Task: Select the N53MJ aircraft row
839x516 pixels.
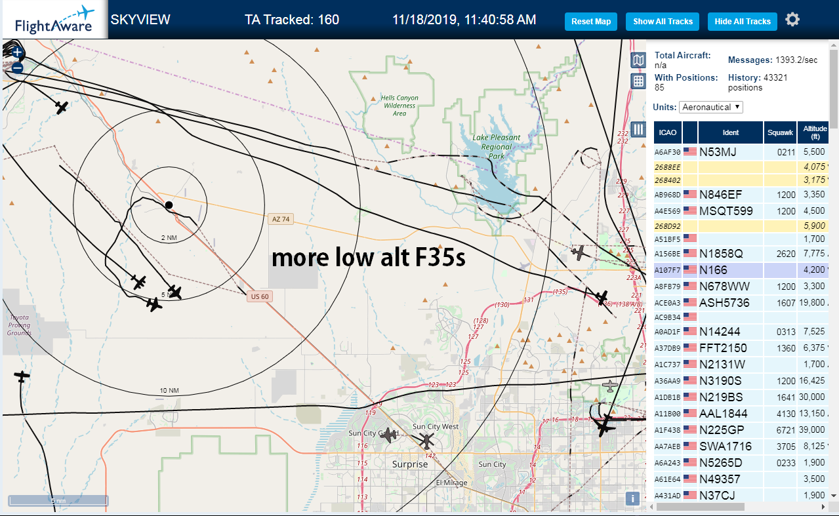Action: [x=741, y=152]
